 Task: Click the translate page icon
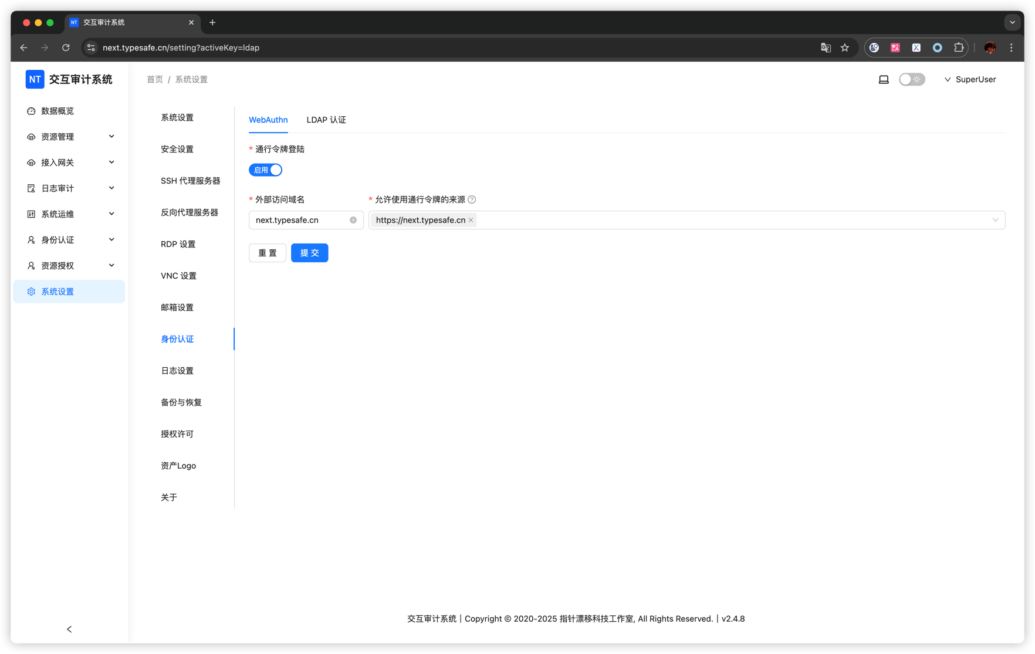pyautogui.click(x=826, y=48)
